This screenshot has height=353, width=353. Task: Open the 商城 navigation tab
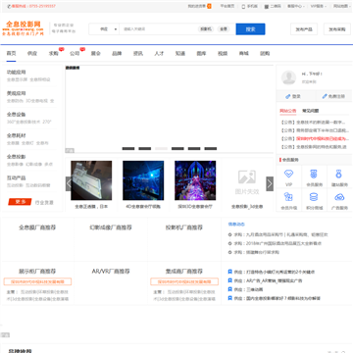(244, 53)
